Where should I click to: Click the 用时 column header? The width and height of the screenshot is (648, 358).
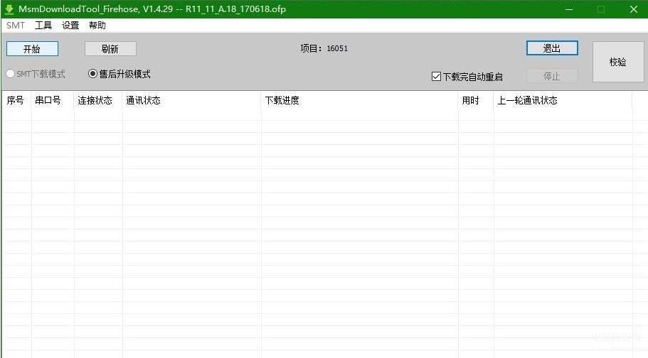476,100
